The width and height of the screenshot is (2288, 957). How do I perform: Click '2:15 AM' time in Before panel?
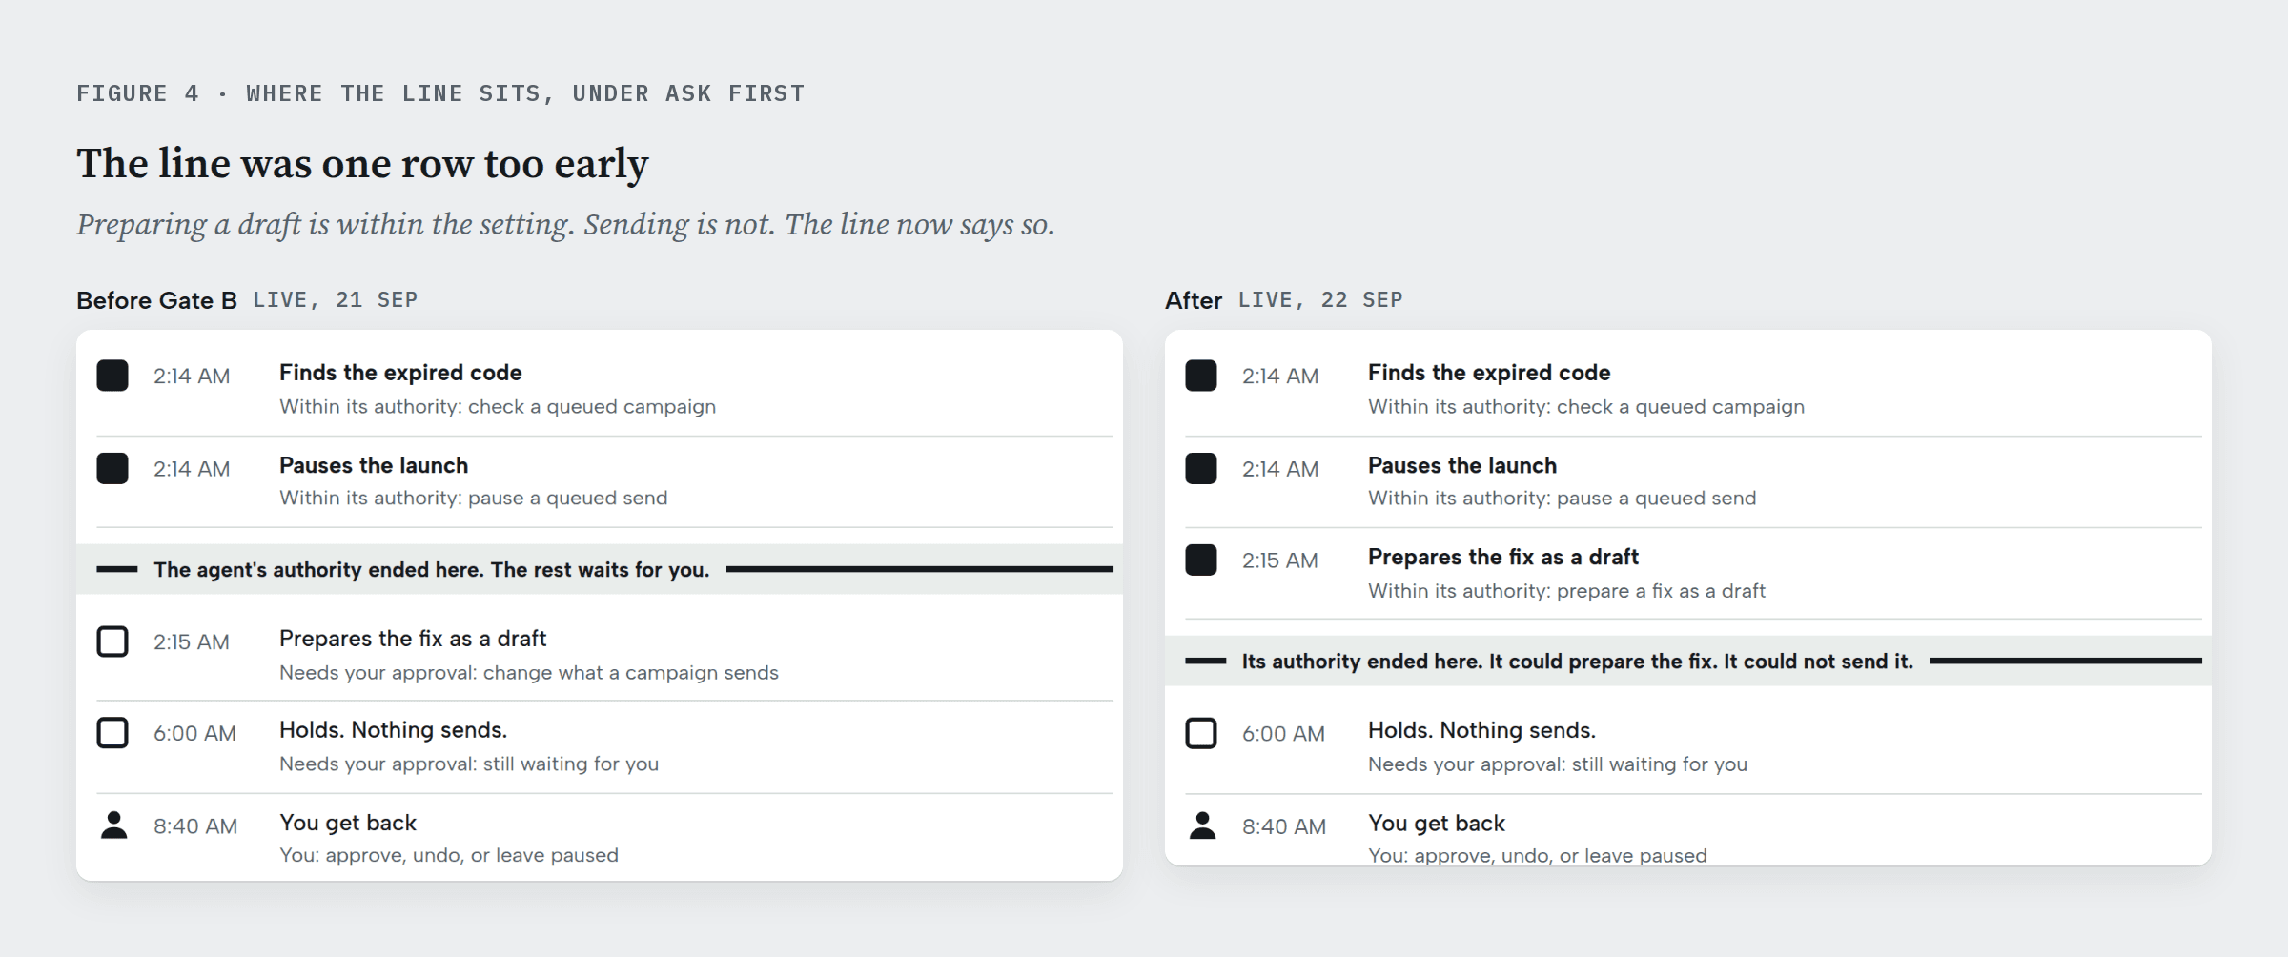[192, 642]
